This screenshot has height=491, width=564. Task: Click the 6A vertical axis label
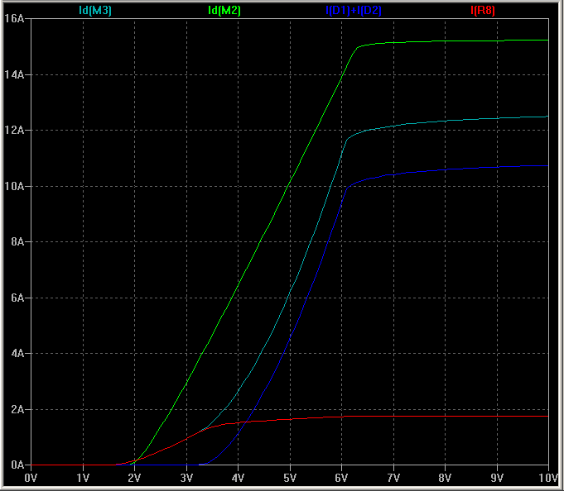click(17, 298)
